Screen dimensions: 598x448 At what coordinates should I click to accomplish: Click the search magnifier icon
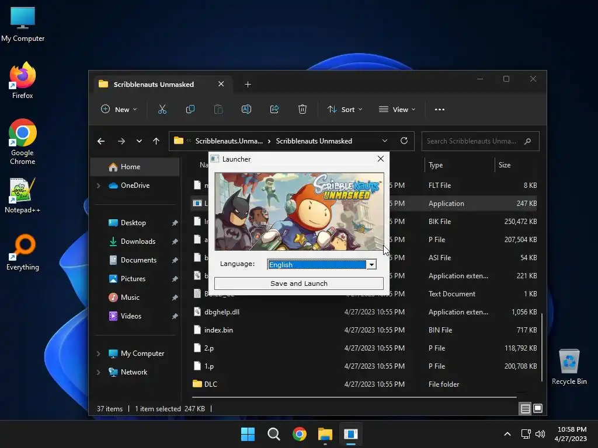point(527,141)
